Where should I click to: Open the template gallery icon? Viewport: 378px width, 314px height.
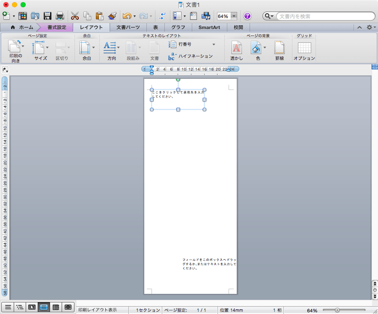[23, 16]
